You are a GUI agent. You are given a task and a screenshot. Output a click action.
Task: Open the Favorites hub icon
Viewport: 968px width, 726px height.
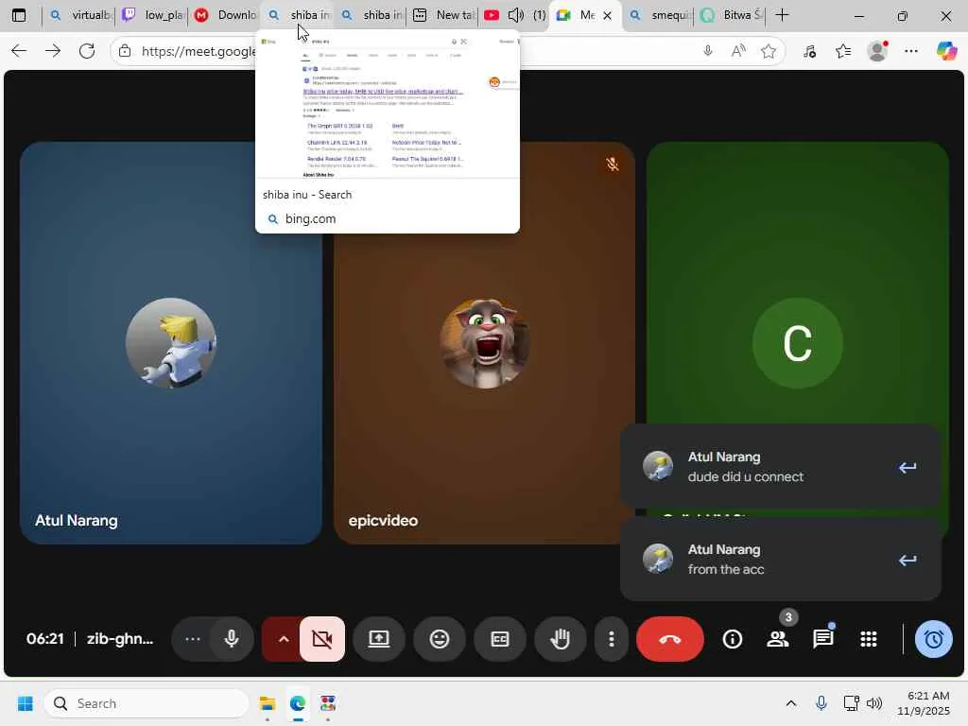point(843,51)
